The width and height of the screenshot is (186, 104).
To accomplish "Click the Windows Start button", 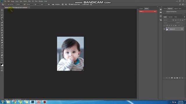I will coord(2,102).
